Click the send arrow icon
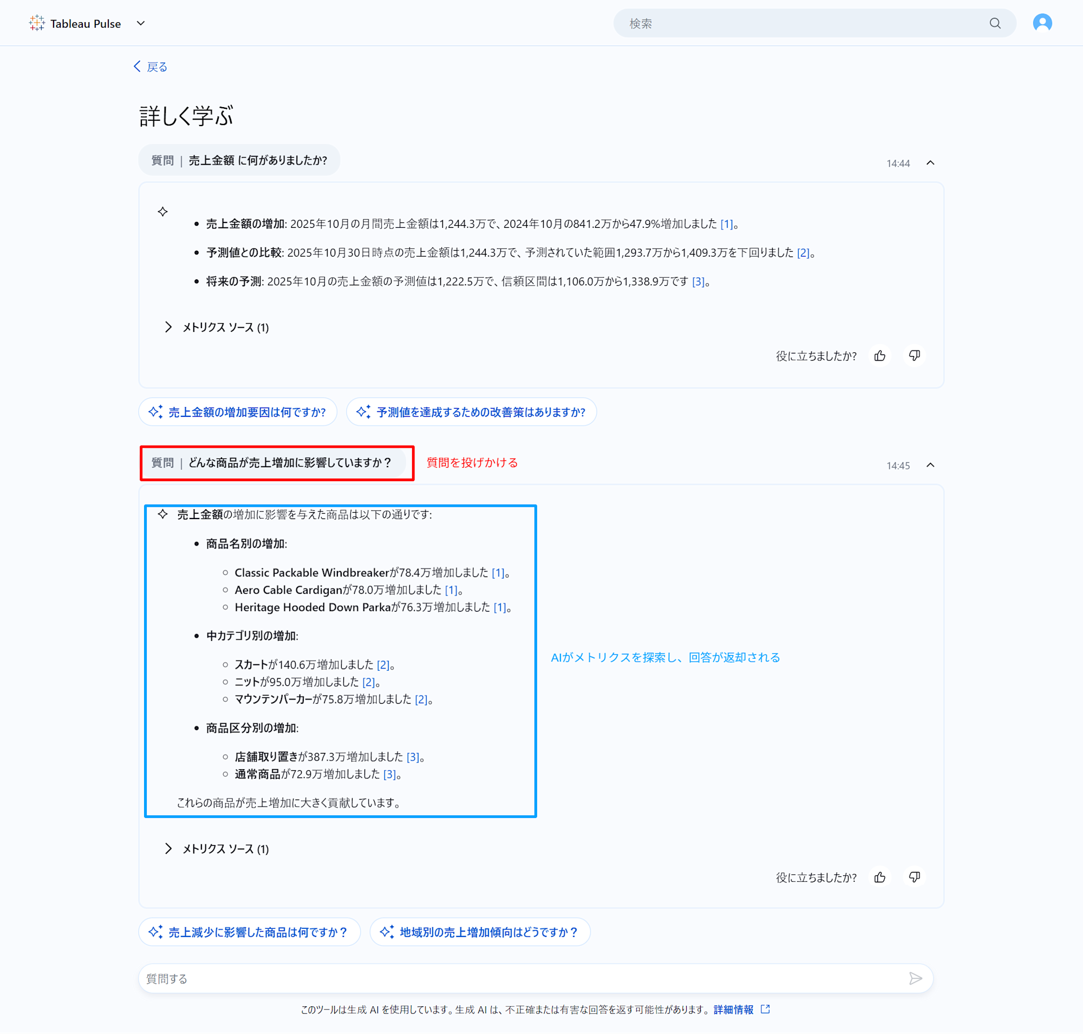 coord(915,979)
